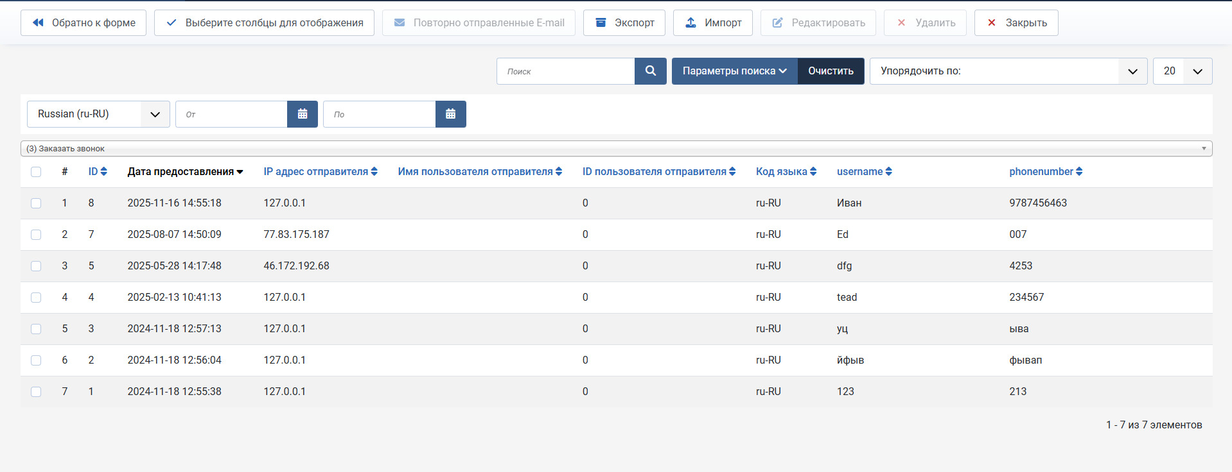Sort by 'Имя пользователя отправителя' arrows

click(x=559, y=172)
